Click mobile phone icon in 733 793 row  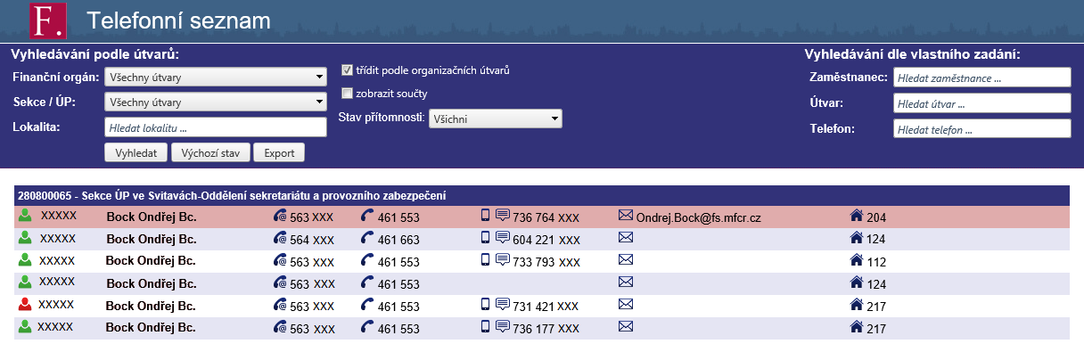pos(486,260)
